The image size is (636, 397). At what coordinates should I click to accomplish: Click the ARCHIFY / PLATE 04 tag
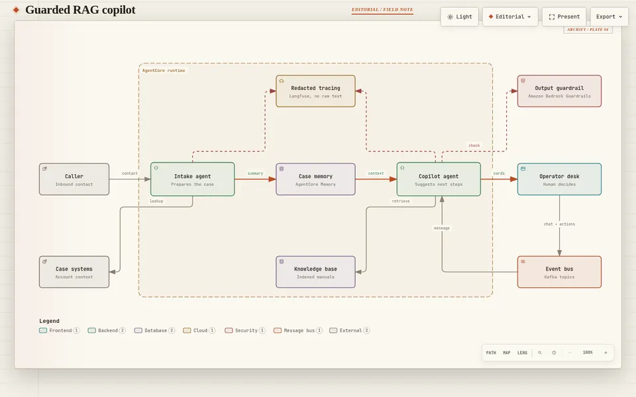pyautogui.click(x=588, y=30)
